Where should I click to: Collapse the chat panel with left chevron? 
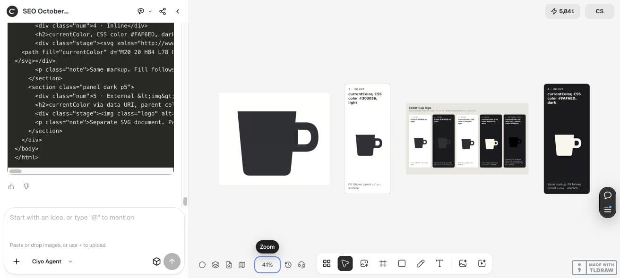coord(178,11)
